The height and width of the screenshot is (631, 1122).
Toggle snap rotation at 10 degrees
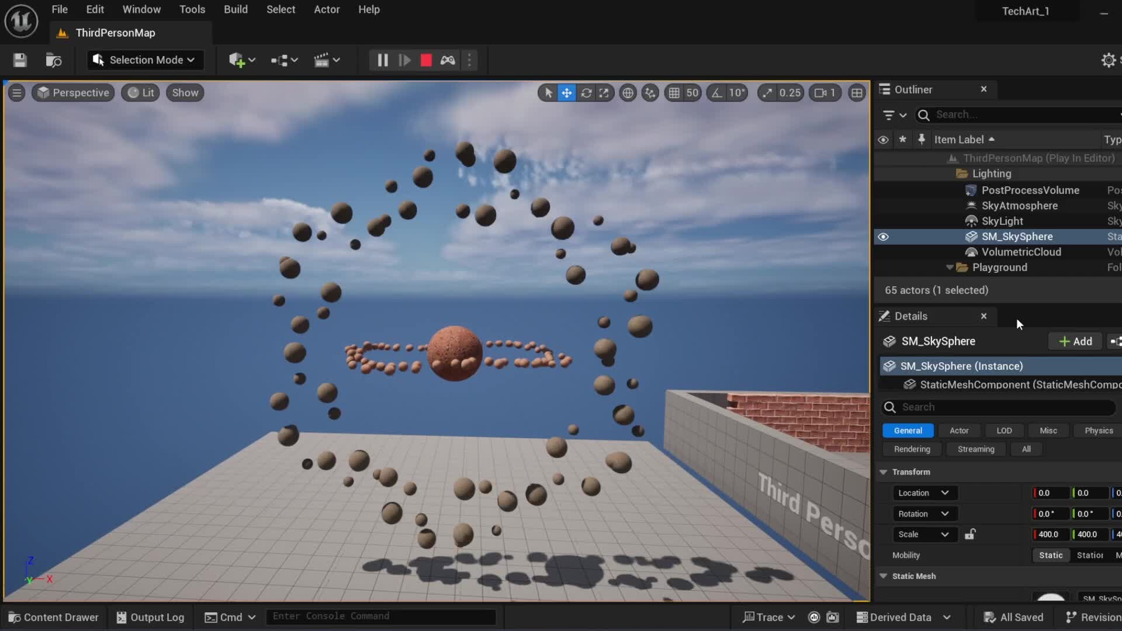[728, 93]
